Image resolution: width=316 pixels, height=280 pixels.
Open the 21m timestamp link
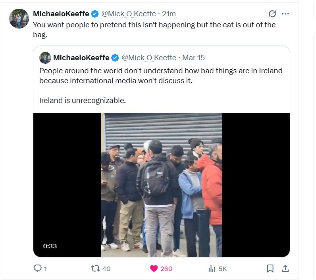[169, 14]
